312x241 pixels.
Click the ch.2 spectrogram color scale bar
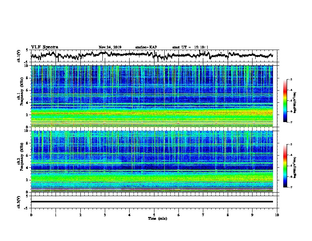click(285, 166)
